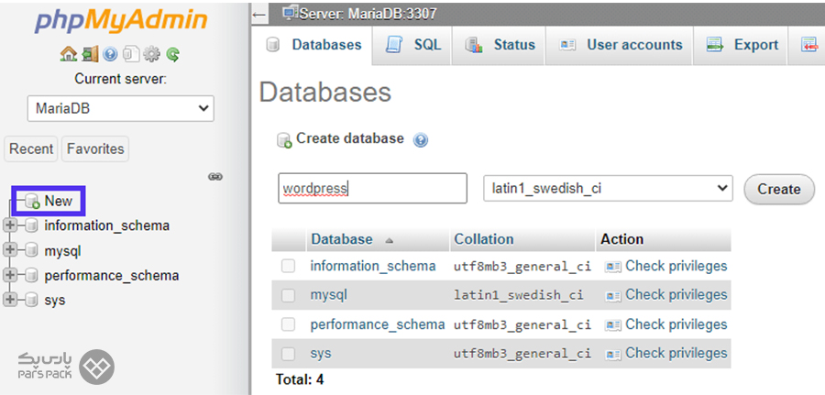Sort by the Database column header

click(342, 239)
